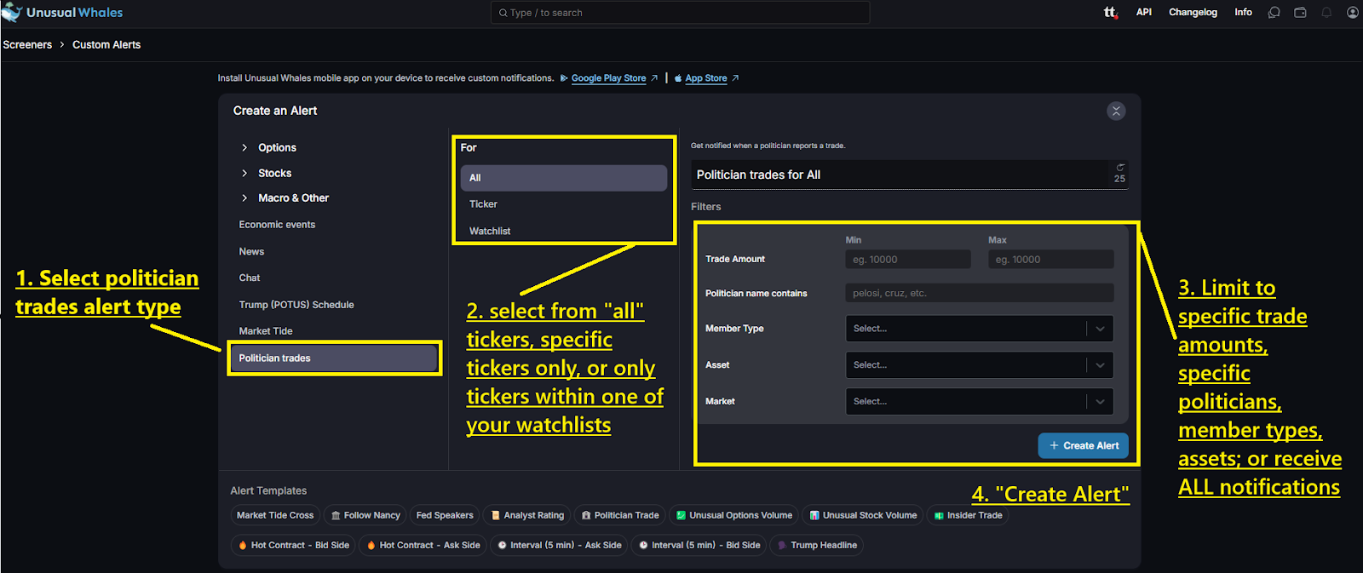Select Politician trades alert type
1363x573 pixels.
[334, 358]
